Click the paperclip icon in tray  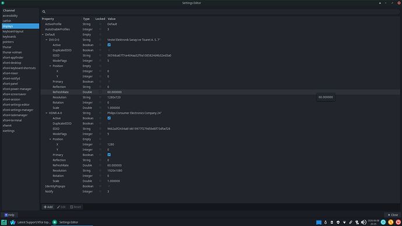(351, 222)
